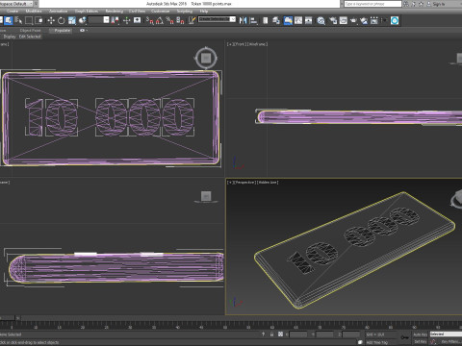Toggle the Set Key button
Screen dimensions: 462x346
420,342
